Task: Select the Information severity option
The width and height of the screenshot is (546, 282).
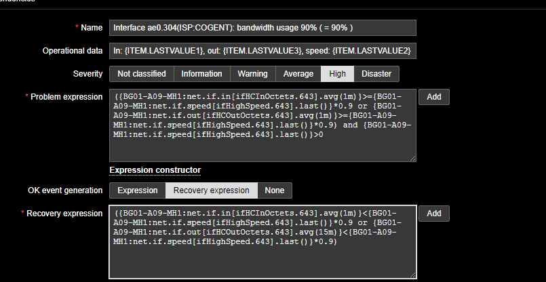Action: [201, 74]
